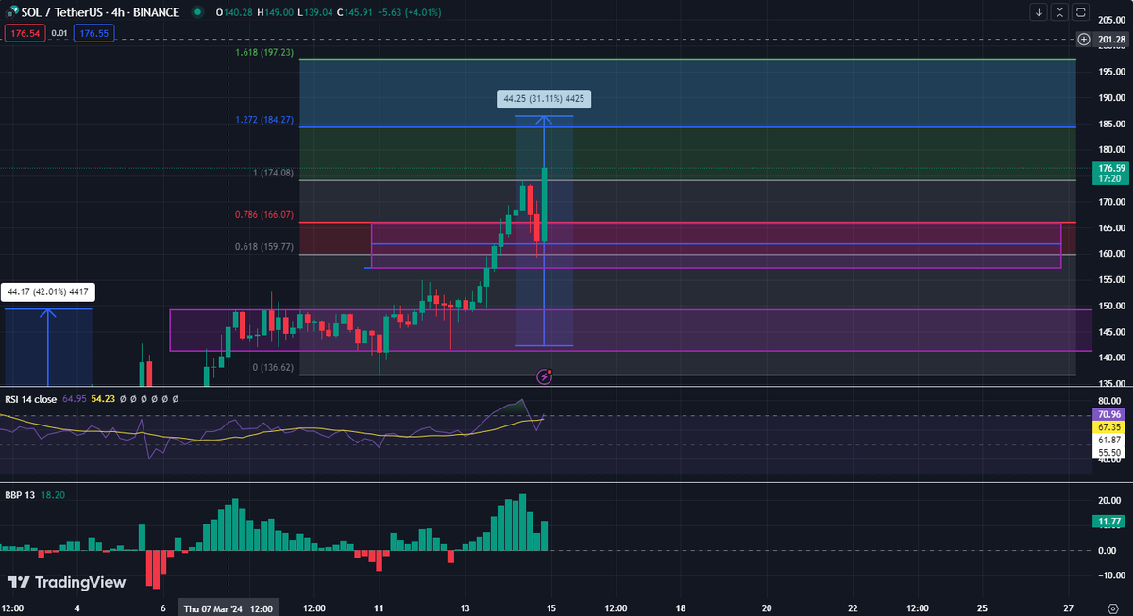
Task: Click the red sell price 176.54 button
Action: pyautogui.click(x=24, y=33)
